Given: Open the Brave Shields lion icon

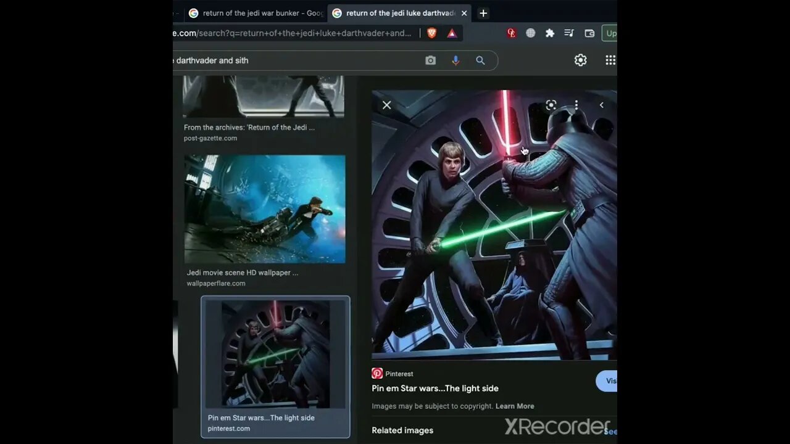Looking at the screenshot, I should point(431,33).
